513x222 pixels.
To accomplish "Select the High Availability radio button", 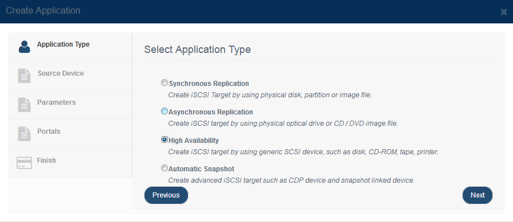I will 165,139.
